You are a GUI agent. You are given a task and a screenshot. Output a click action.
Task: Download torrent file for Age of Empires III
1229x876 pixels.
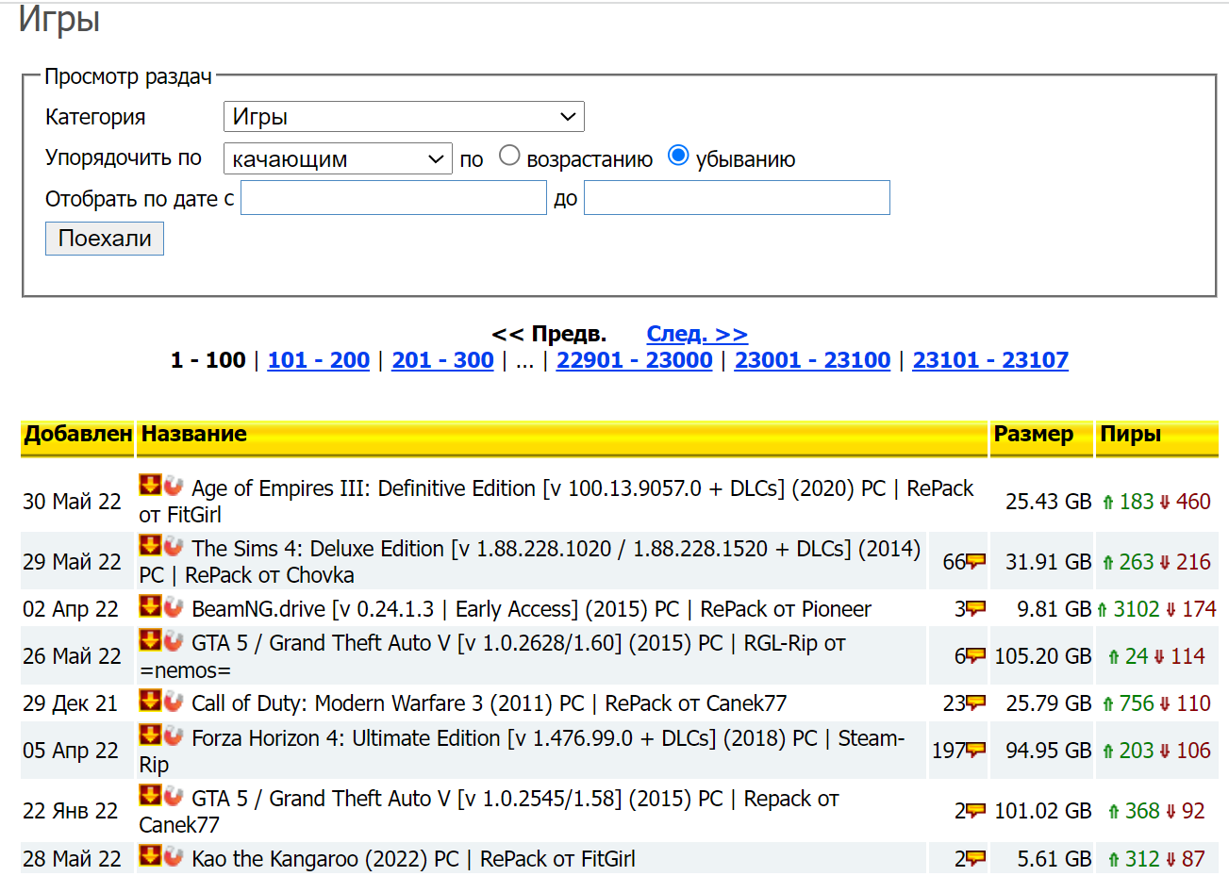point(150,486)
